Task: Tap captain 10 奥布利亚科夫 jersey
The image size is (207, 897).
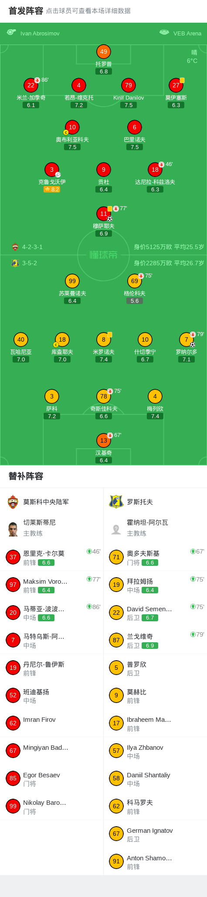Action: pyautogui.click(x=72, y=127)
